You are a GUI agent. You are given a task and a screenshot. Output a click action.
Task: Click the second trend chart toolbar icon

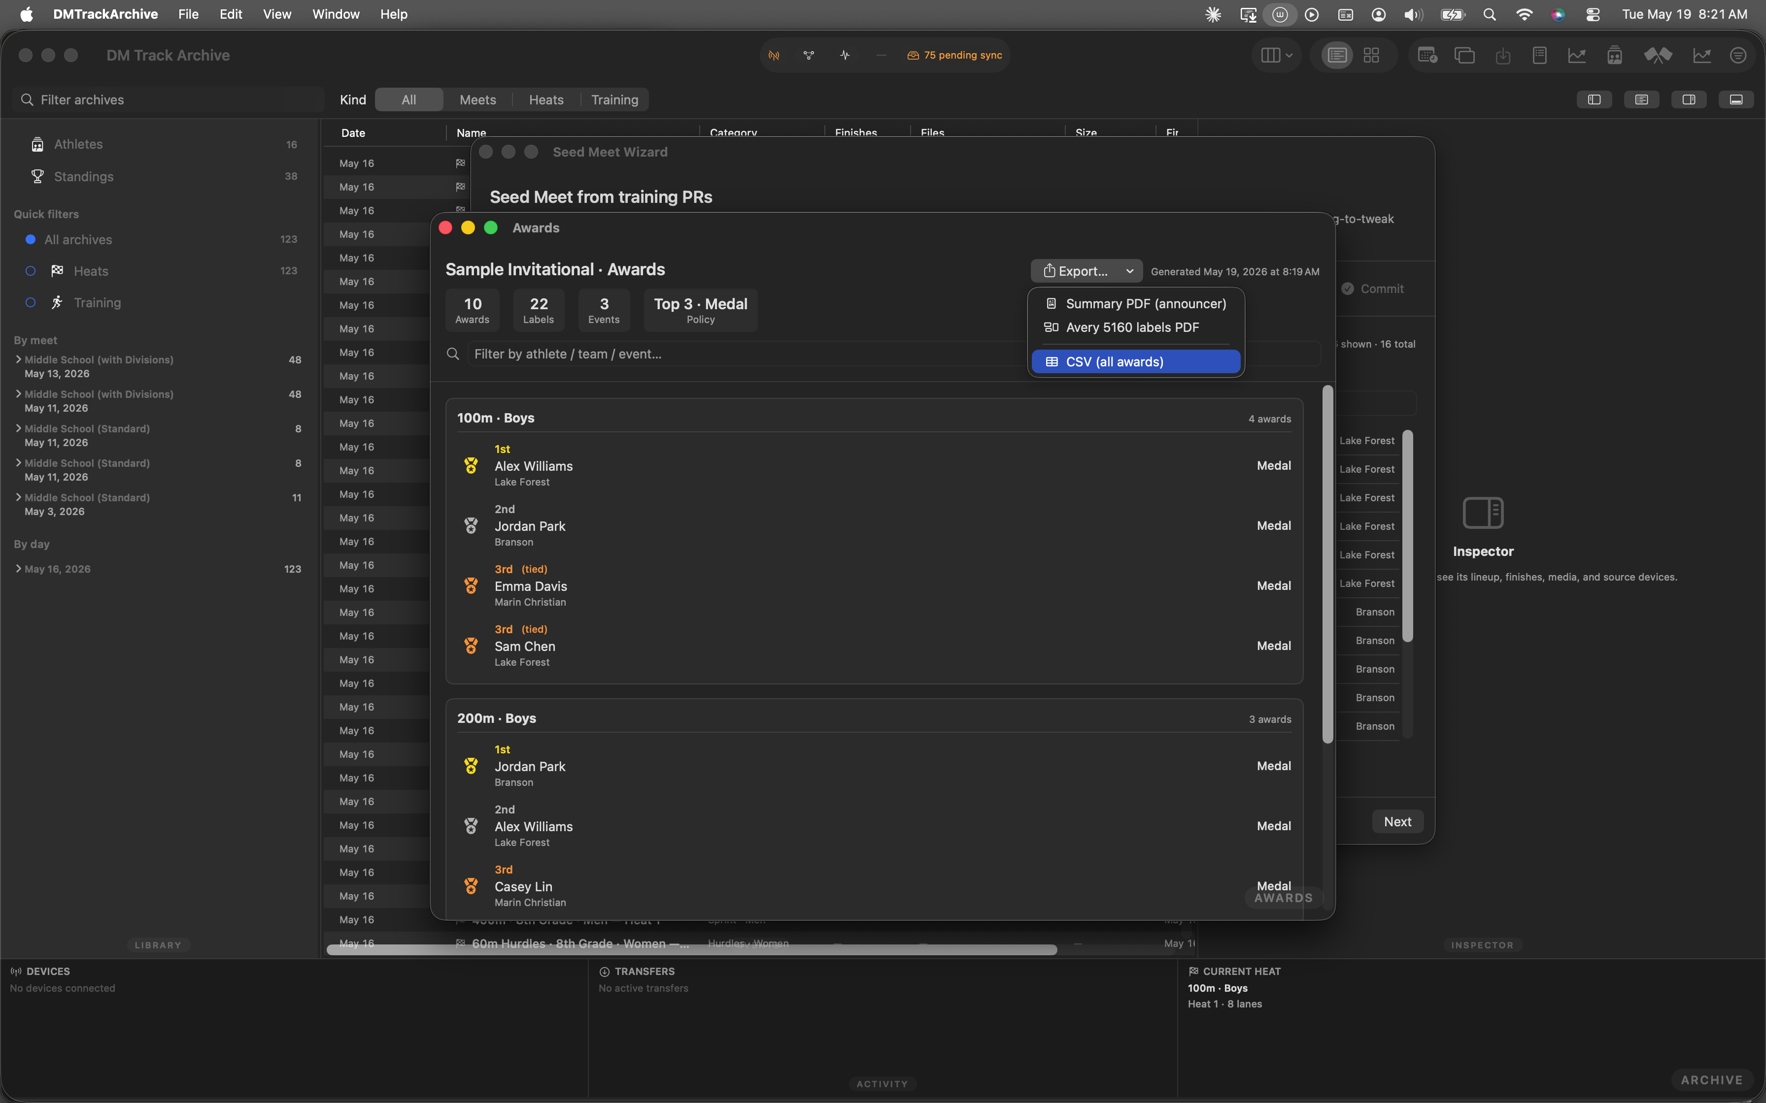[x=1702, y=56]
